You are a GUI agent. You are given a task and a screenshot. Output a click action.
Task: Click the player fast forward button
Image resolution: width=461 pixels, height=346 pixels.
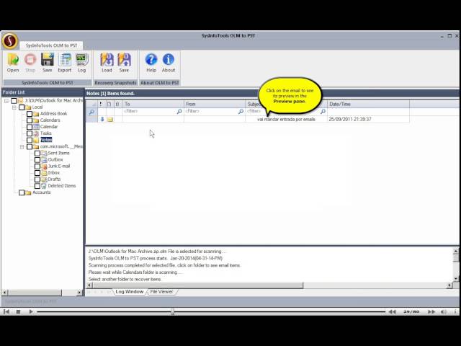tap(431, 311)
